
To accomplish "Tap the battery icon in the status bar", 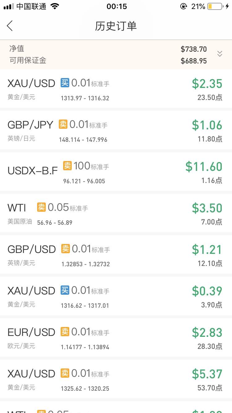I will [215, 6].
